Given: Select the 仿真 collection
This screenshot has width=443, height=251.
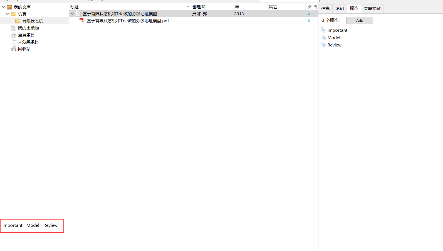Looking at the screenshot, I should [x=22, y=14].
